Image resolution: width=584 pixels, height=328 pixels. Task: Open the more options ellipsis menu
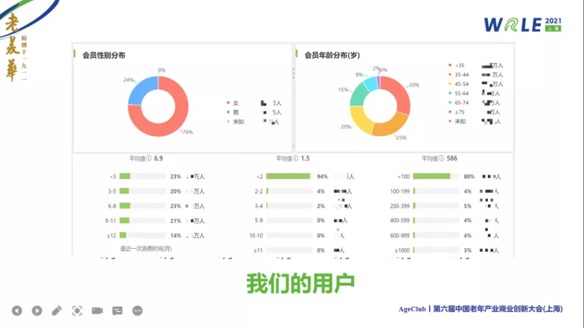pos(137,311)
